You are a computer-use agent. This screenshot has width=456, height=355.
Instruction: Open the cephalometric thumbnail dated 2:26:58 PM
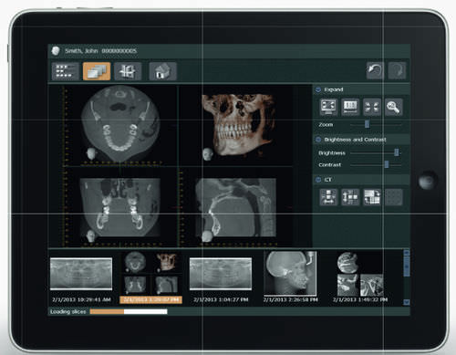click(291, 273)
